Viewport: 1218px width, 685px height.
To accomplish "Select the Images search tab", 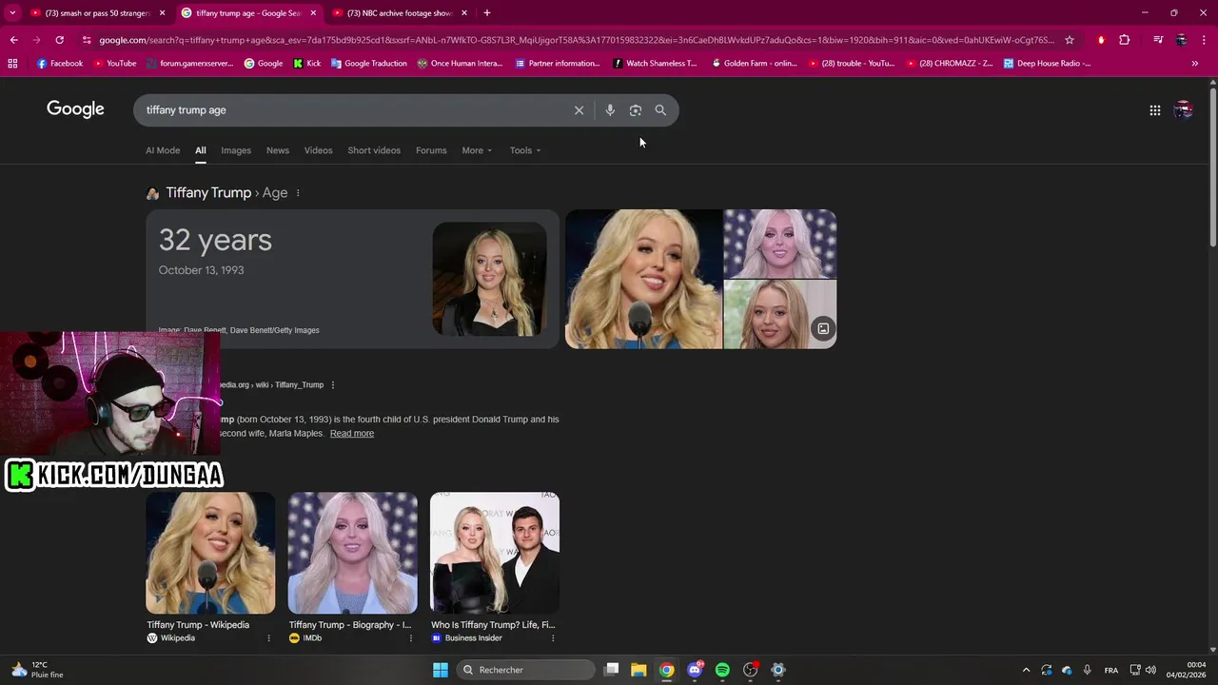I will 236,150.
